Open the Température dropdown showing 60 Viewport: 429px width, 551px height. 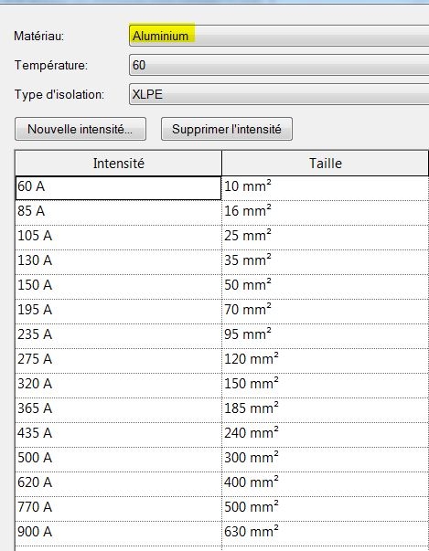(279, 65)
